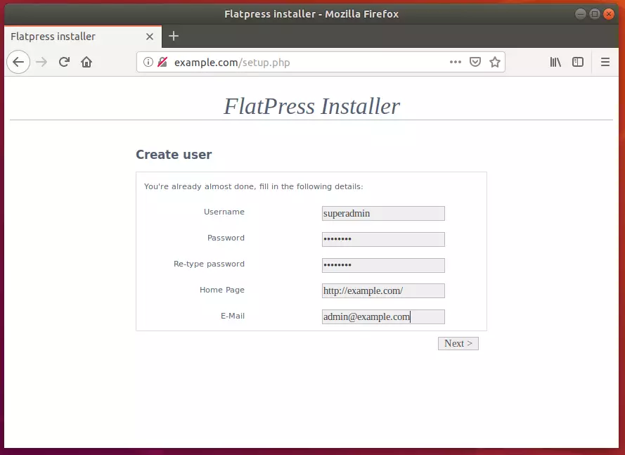Screen dimensions: 625x455
Task: Click the Create user heading
Action: coord(174,154)
